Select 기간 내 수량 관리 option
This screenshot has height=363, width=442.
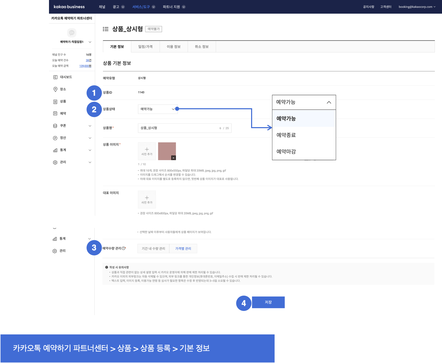(153, 249)
